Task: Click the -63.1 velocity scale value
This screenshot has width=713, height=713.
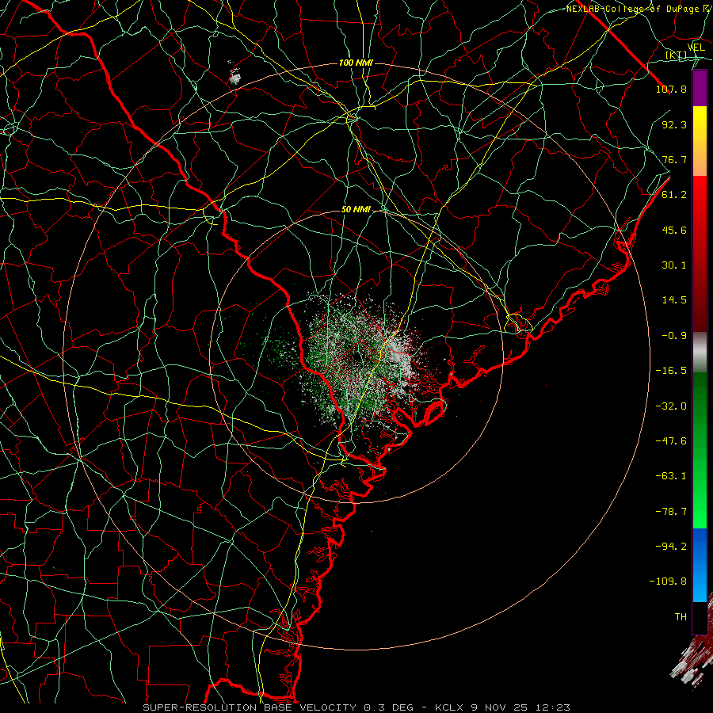Action: point(671,476)
